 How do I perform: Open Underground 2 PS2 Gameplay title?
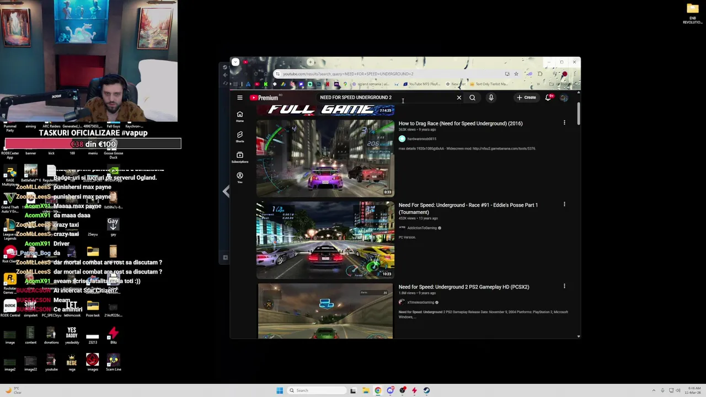(x=464, y=287)
